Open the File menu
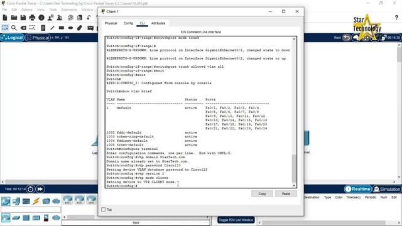The height and width of the screenshot is (226, 402). point(5,9)
